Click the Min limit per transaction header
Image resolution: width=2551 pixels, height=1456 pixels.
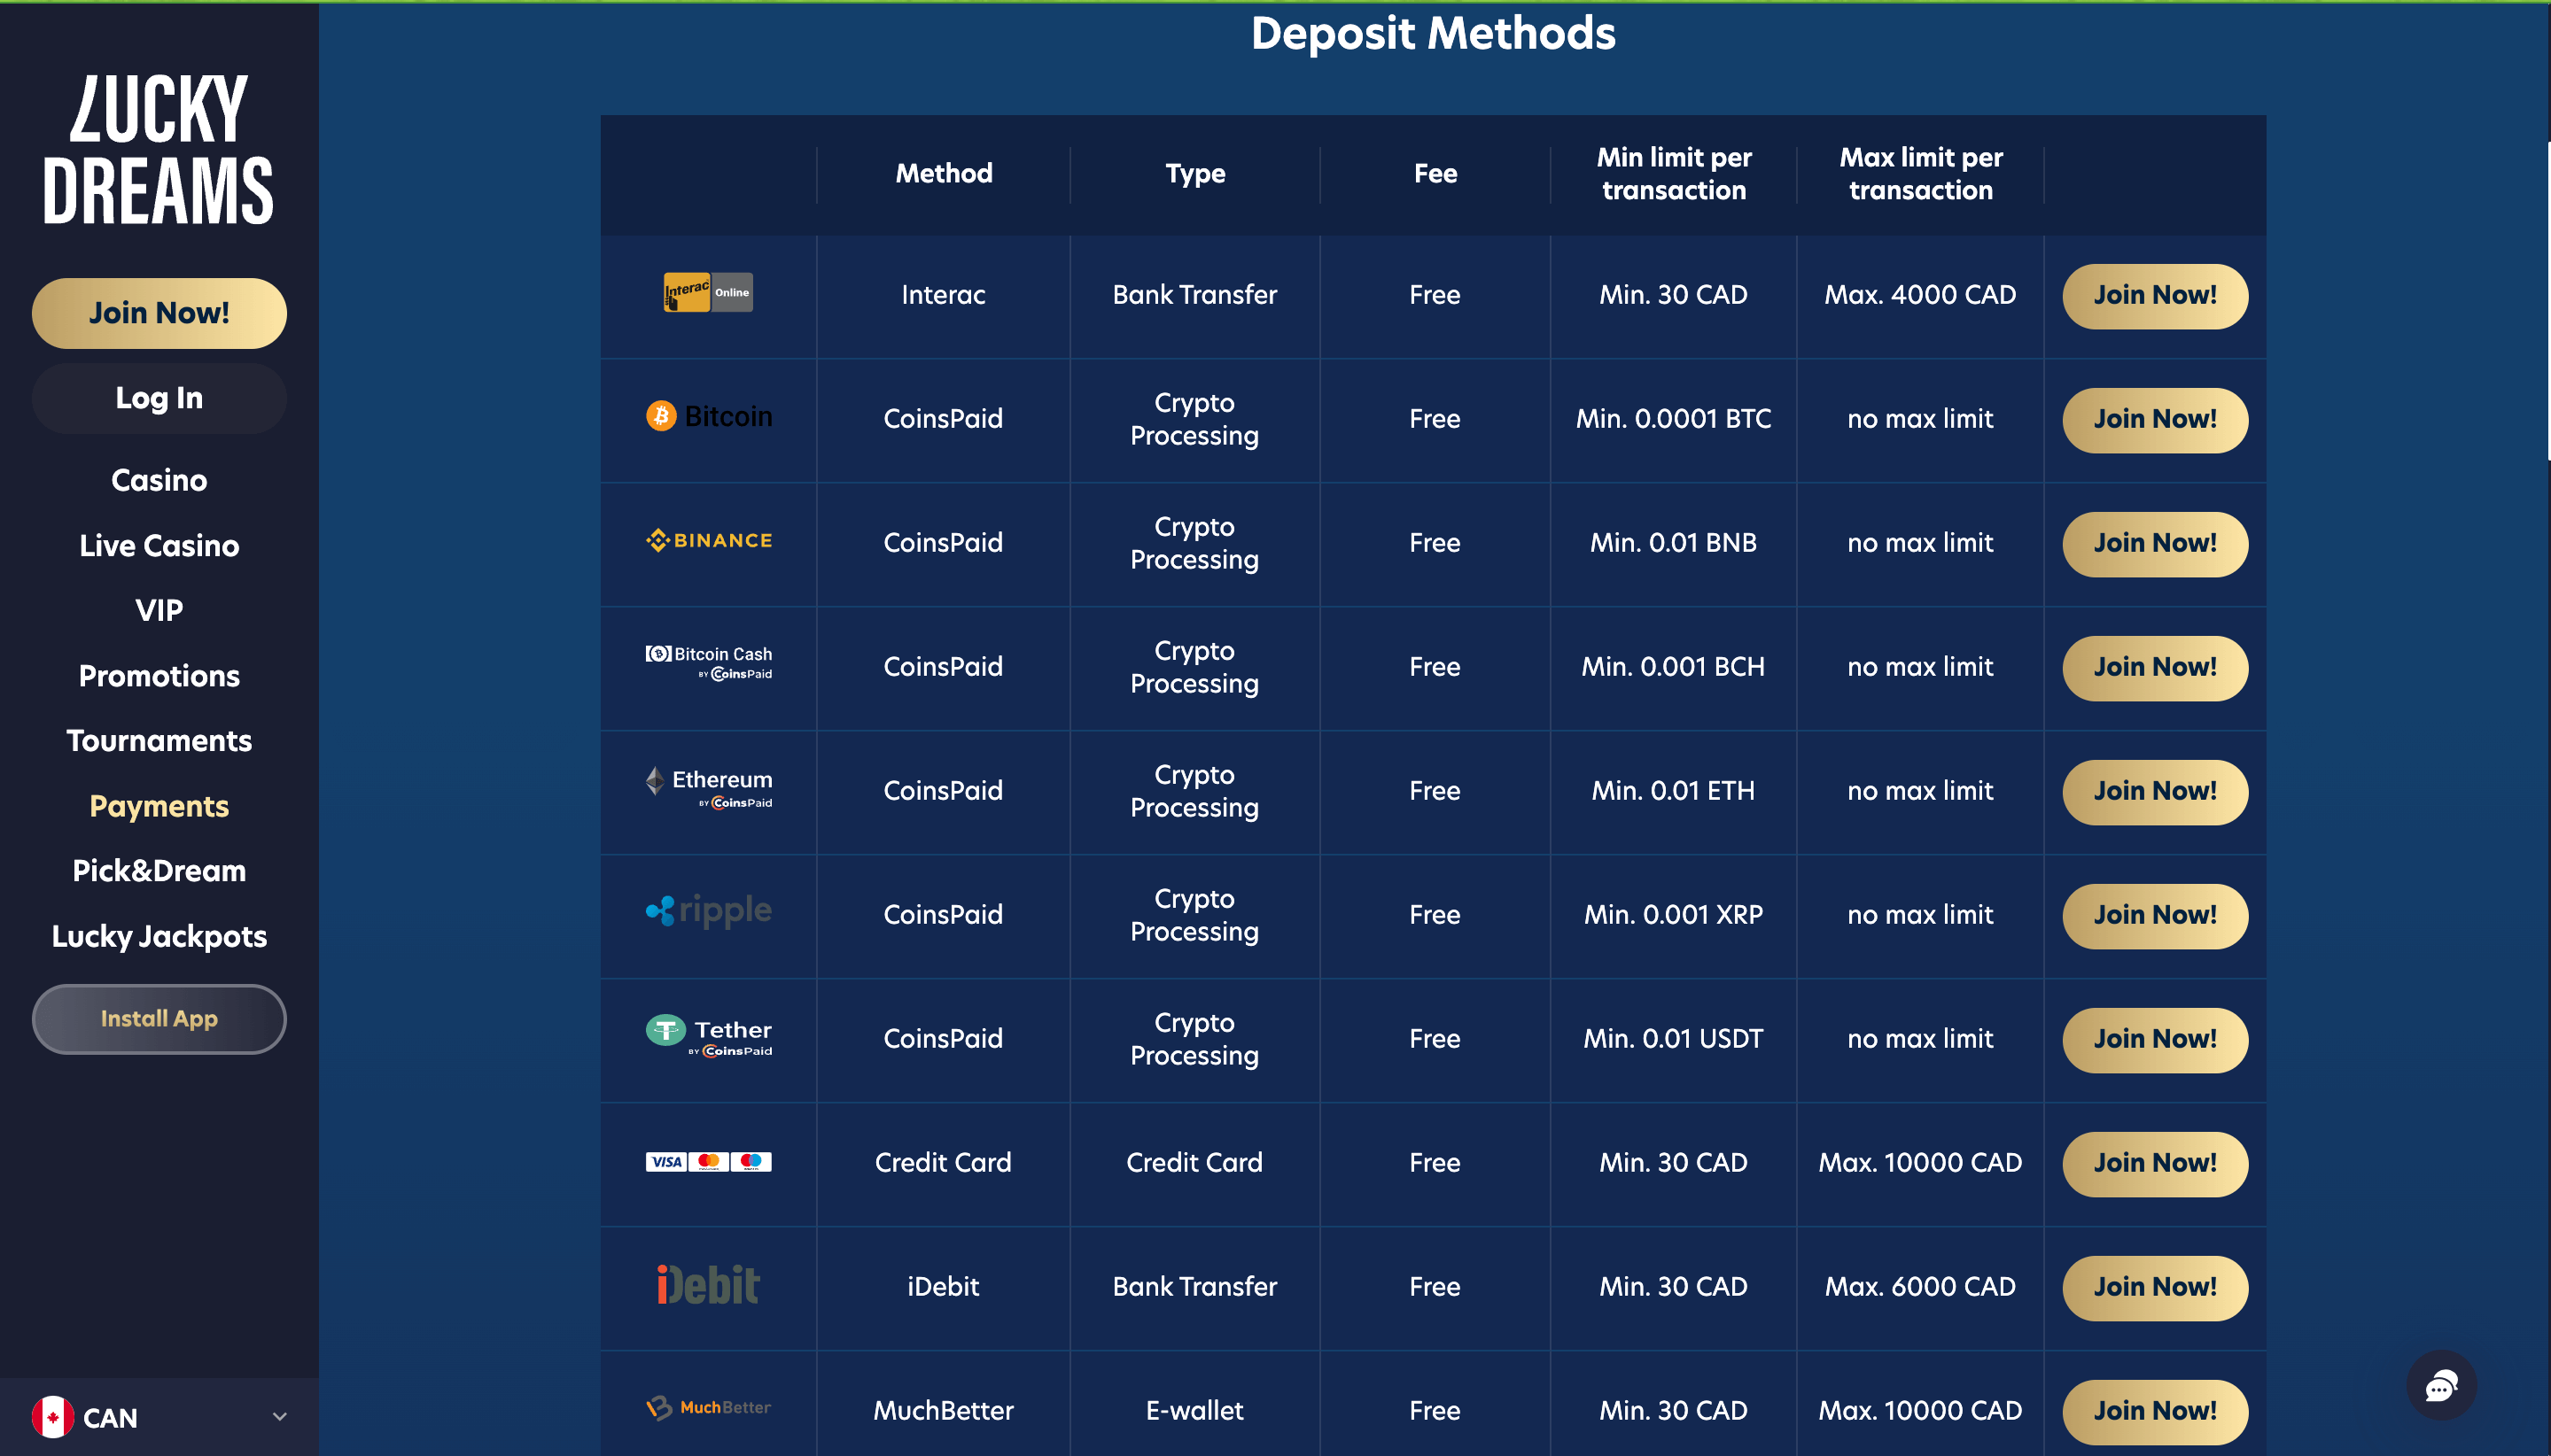click(x=1674, y=174)
